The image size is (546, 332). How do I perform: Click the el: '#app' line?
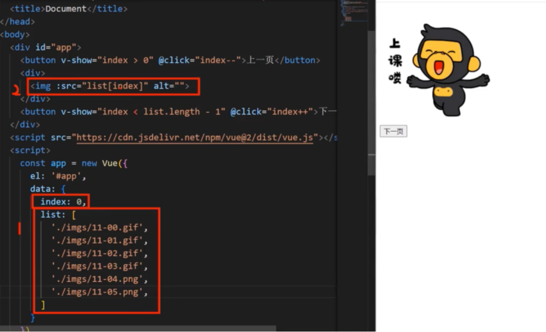click(58, 176)
